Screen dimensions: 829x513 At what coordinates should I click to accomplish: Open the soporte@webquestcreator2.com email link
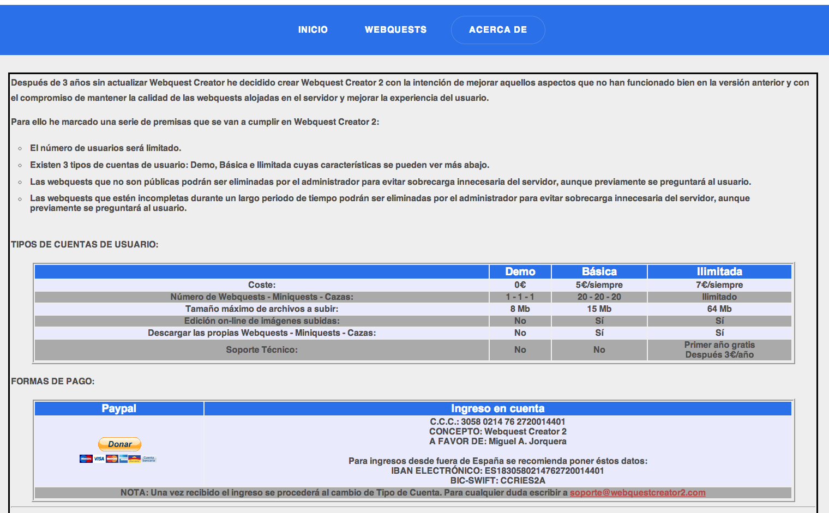pyautogui.click(x=637, y=493)
